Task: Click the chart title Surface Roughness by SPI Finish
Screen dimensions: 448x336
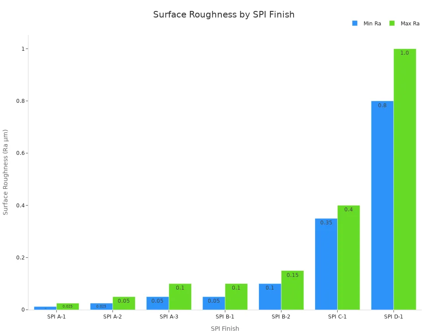Action: coord(224,14)
